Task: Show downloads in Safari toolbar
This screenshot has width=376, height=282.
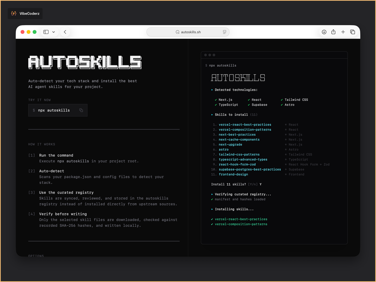Action: point(324,32)
